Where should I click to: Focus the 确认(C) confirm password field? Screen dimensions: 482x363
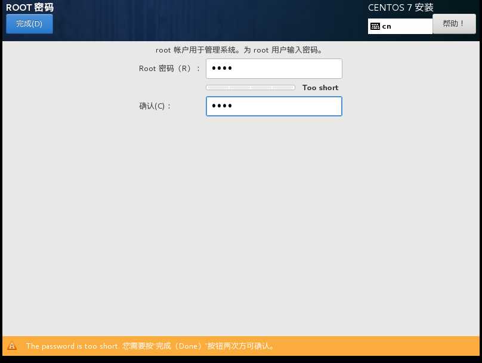pos(274,106)
